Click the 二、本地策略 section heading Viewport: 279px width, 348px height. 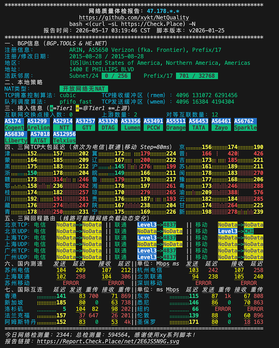pos(24,82)
